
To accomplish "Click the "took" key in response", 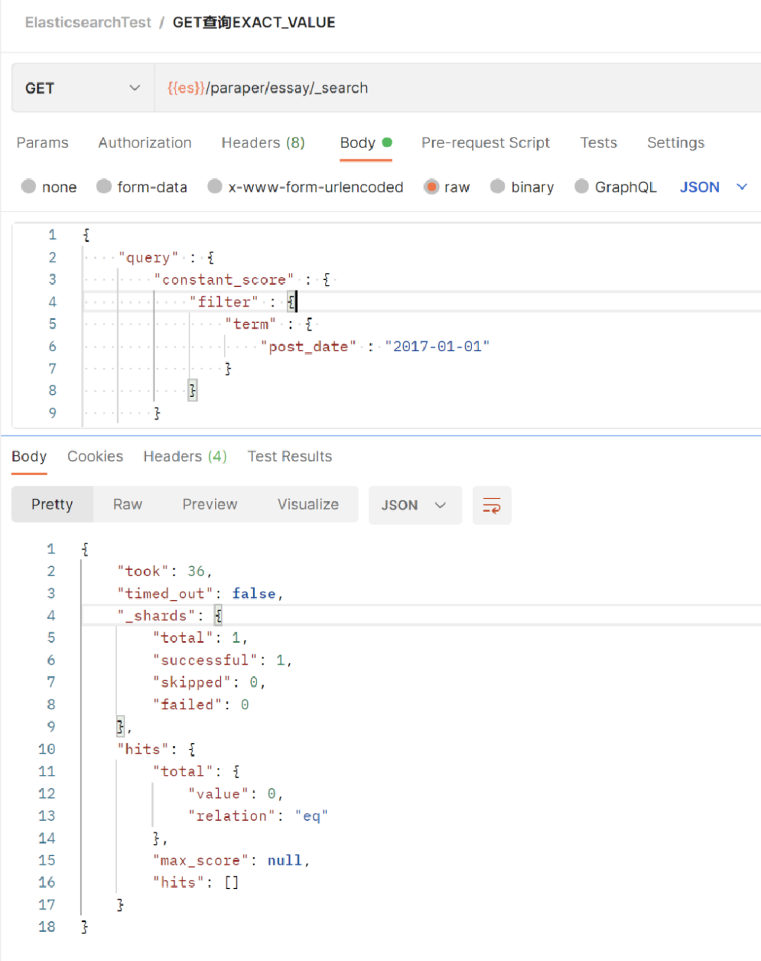I will point(143,571).
